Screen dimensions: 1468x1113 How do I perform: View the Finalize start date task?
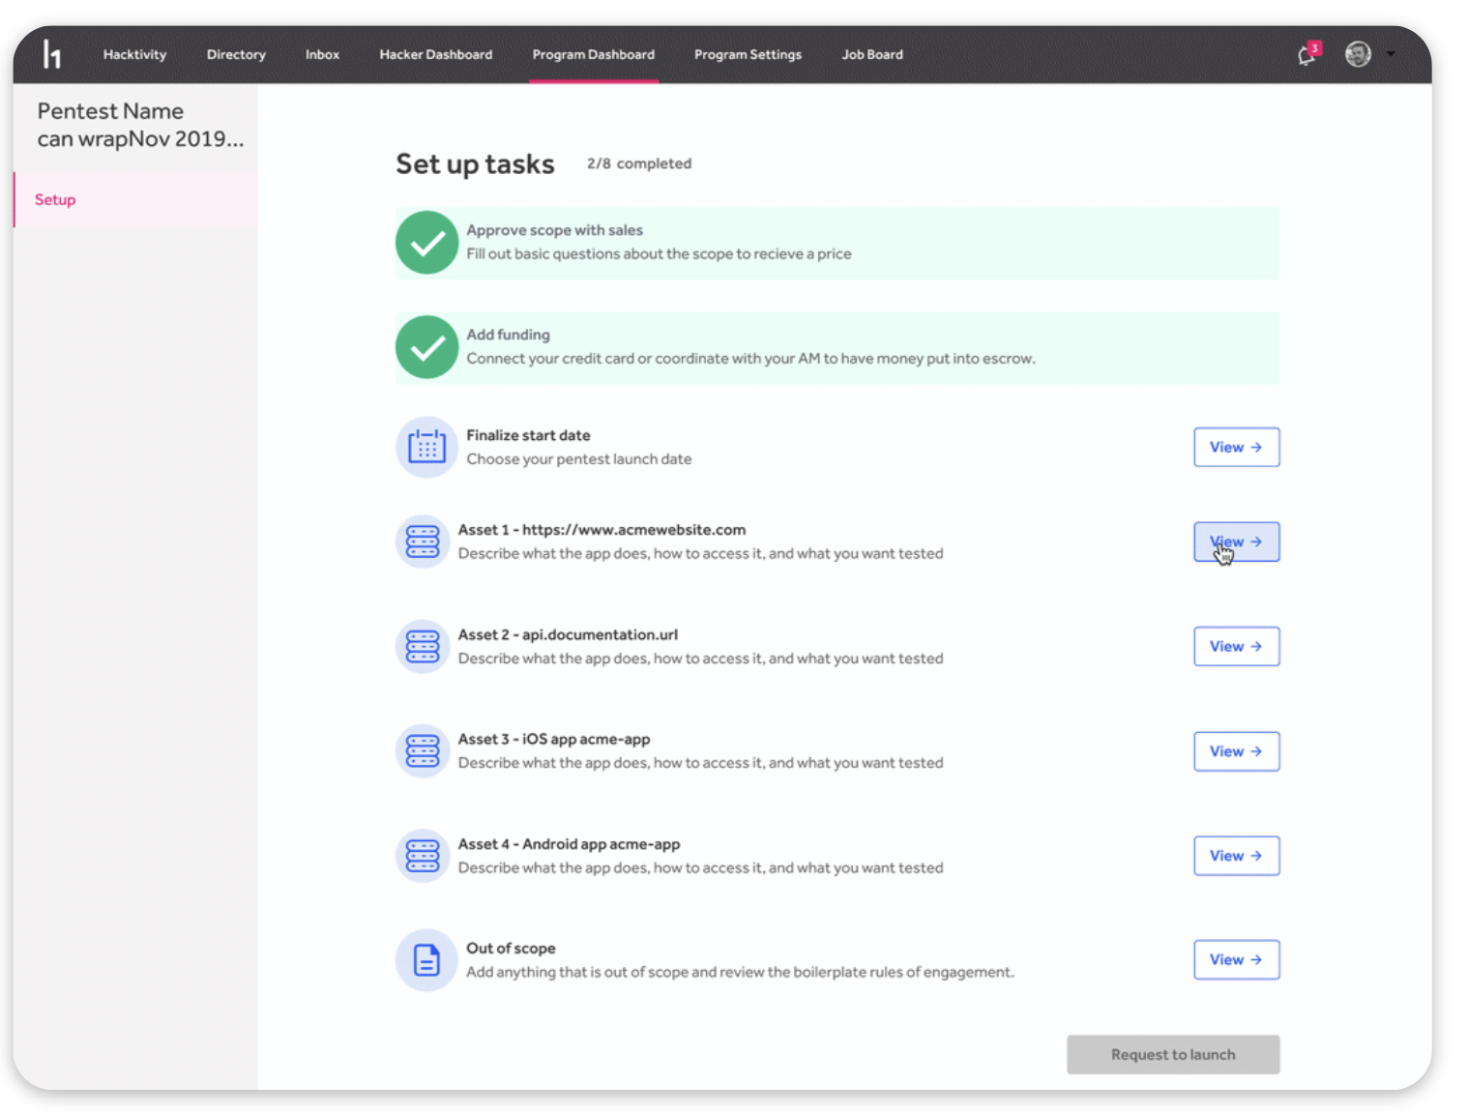coord(1236,447)
